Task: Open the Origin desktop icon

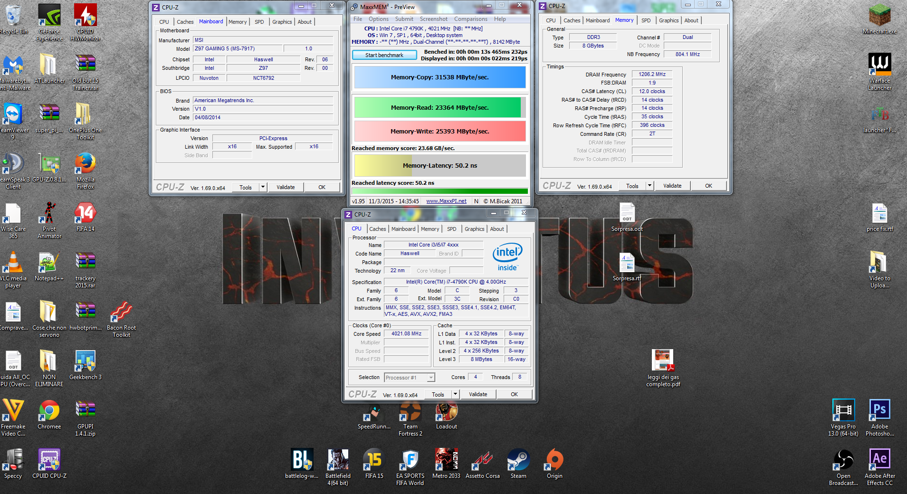Action: (554, 464)
